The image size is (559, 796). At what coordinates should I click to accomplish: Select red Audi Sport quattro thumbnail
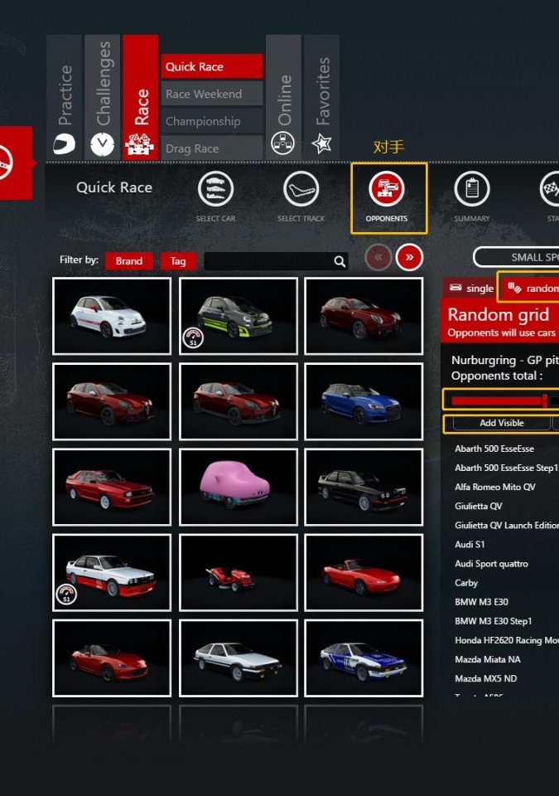112,487
